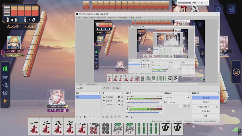Remove selected scene with trash icon
Viewport: 242px width, 136px height.
point(80,117)
